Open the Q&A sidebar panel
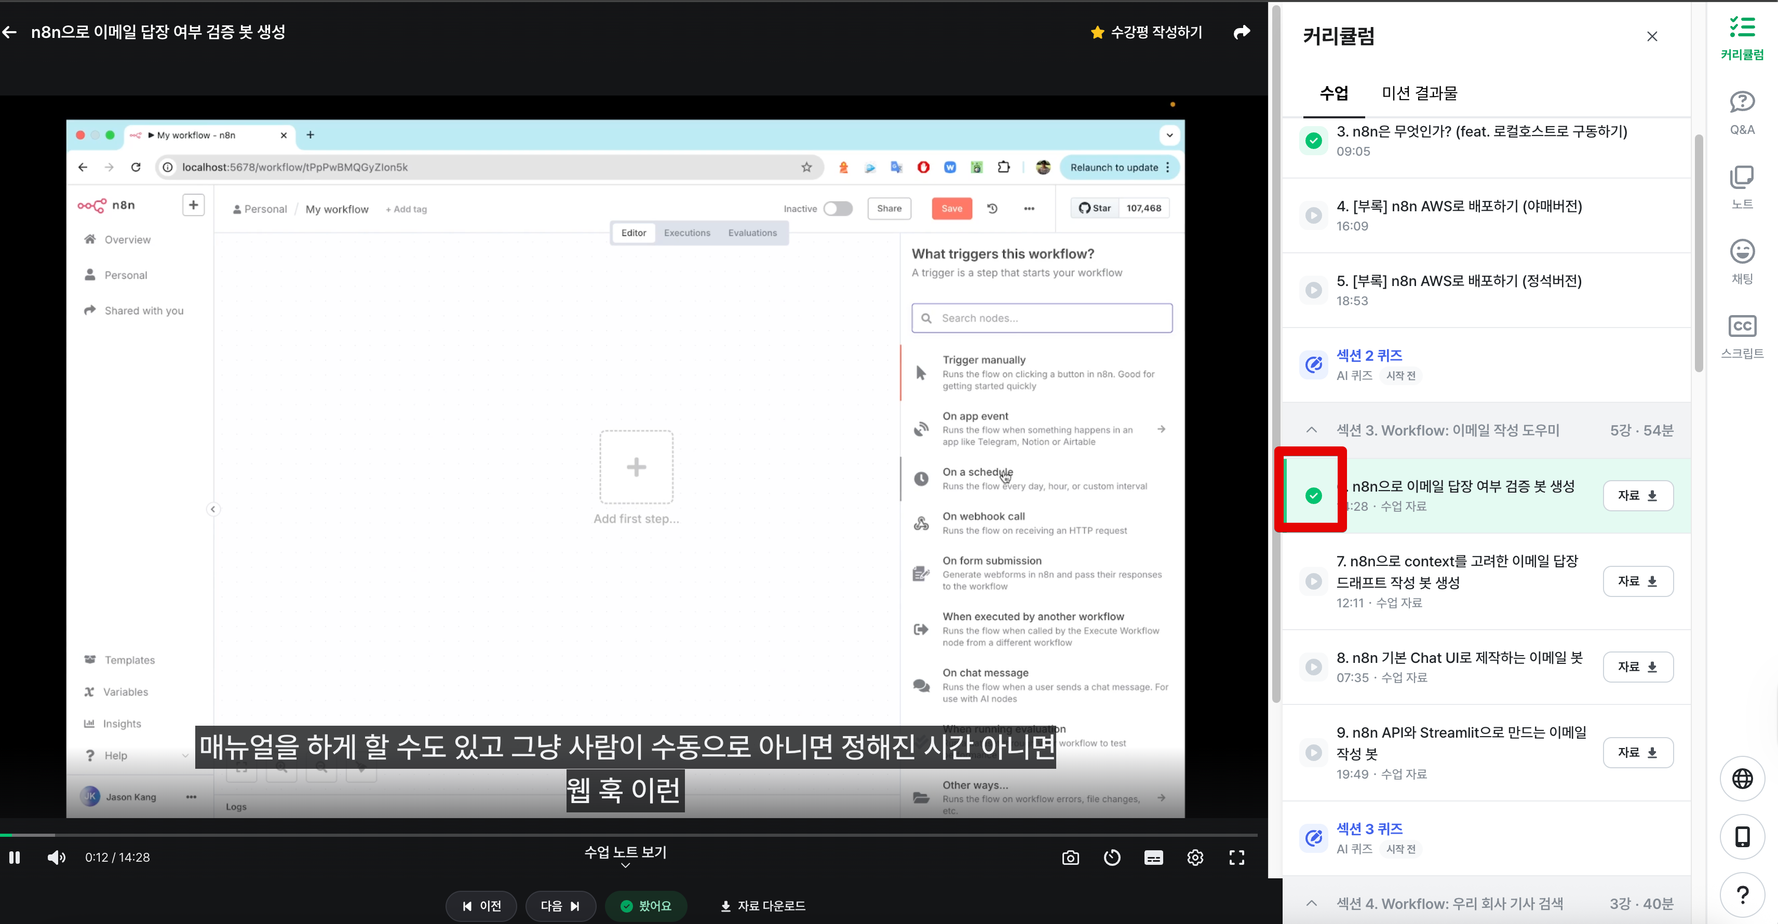 1742,112
